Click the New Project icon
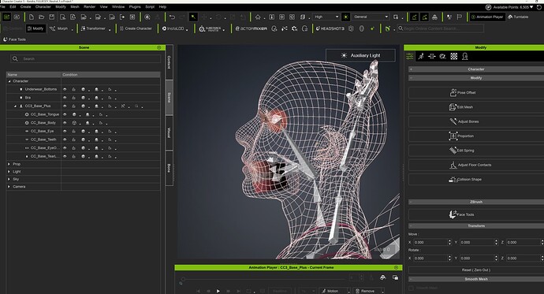The image size is (544, 294). pos(32,17)
